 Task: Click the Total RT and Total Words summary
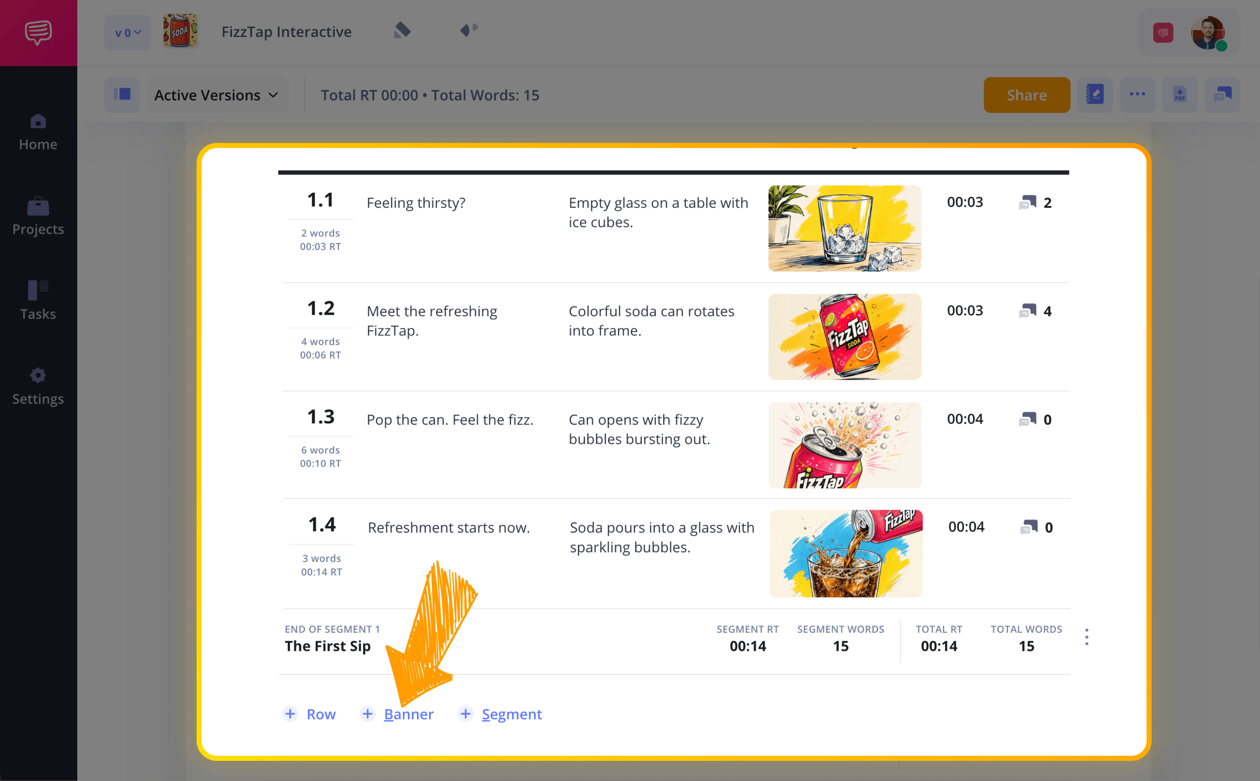(x=430, y=95)
